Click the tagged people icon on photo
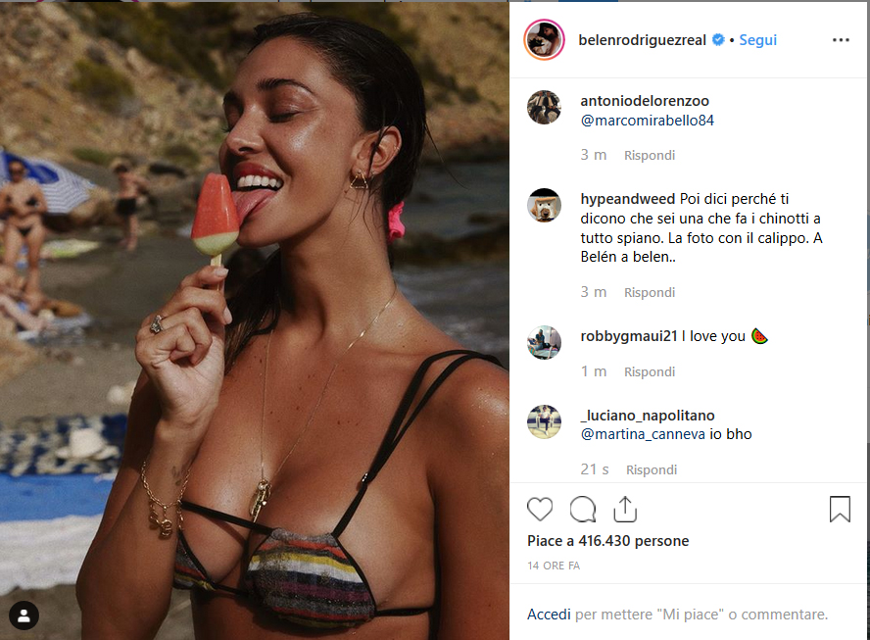The image size is (870, 640). click(x=24, y=615)
